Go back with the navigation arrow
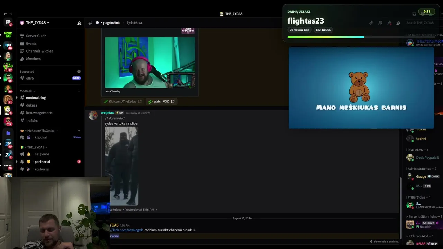 pos(5,14)
